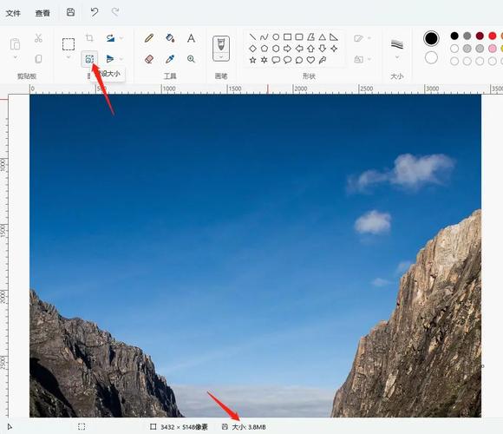Open the resize and skew tool
503x434 pixels.
point(89,59)
